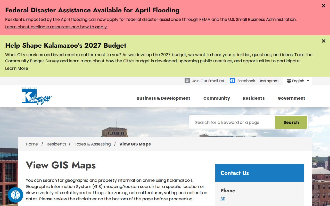The height and width of the screenshot is (206, 330).
Task: Click the Facebook logo icon
Action: point(232,81)
